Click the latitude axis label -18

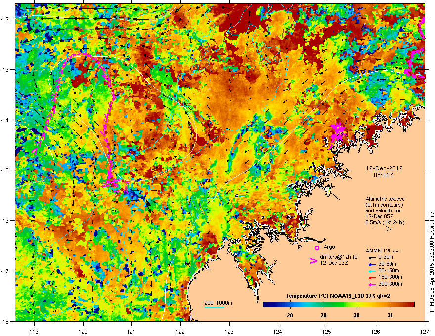pyautogui.click(x=5, y=321)
